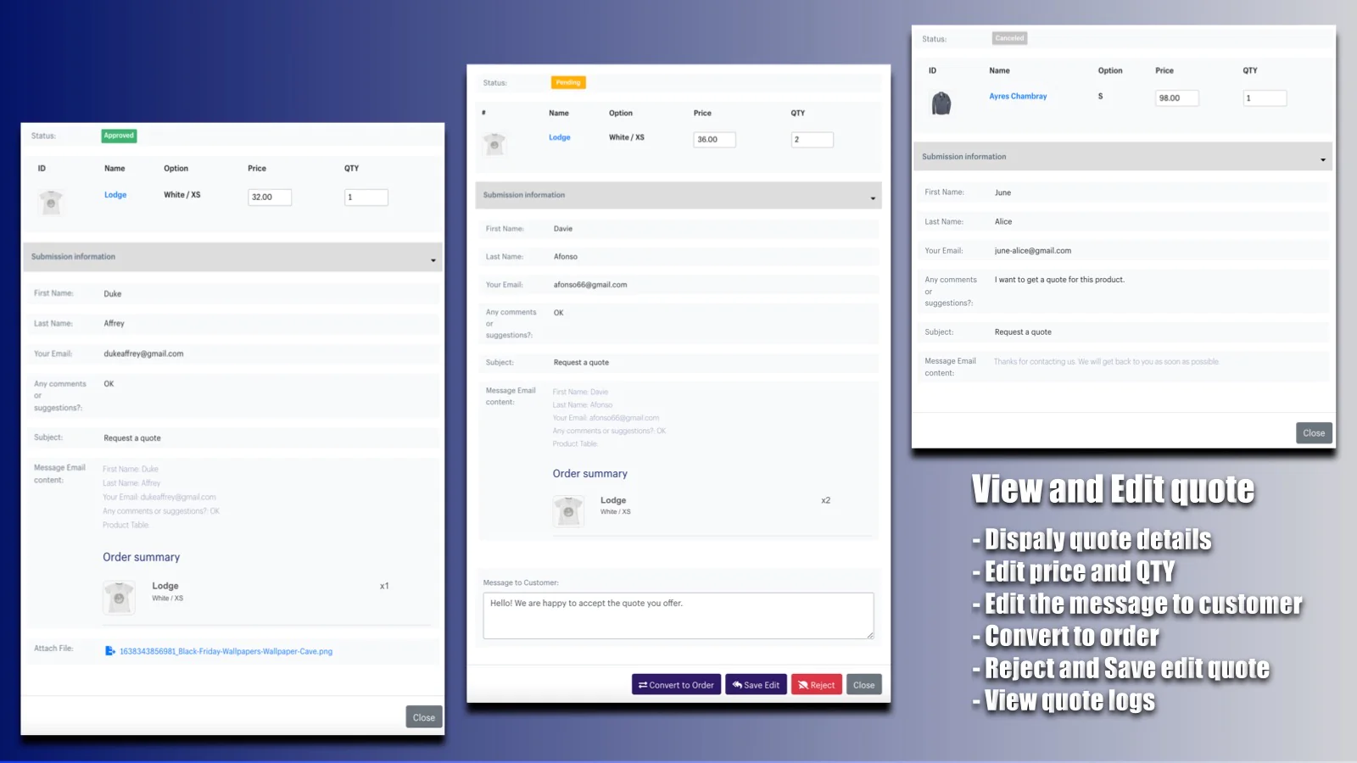
Task: Click the last name value Alice
Action: coord(1003,222)
